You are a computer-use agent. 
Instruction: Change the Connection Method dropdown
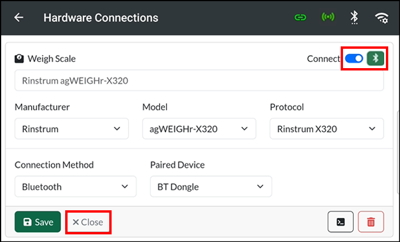click(x=76, y=186)
